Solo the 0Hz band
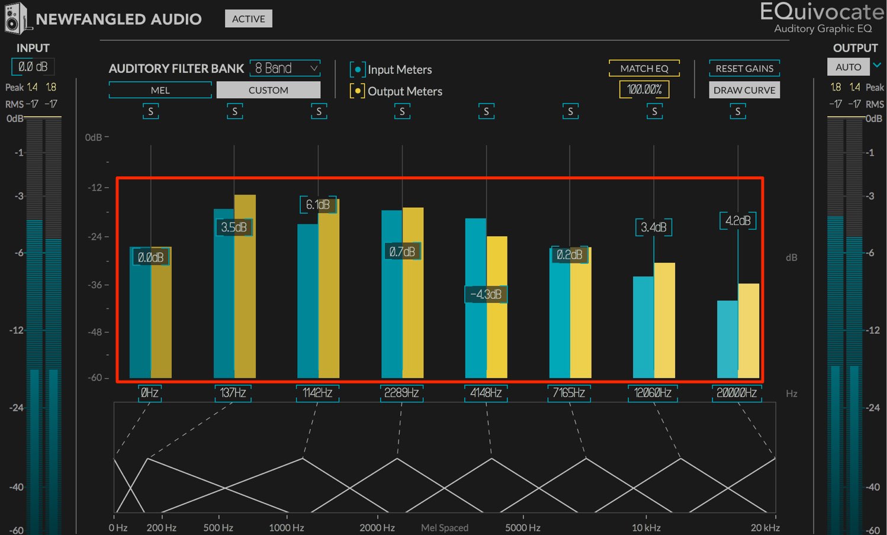Screen dimensions: 887x535 [x=150, y=111]
